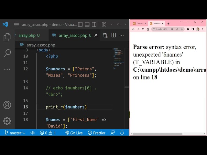The image size is (207, 155).
Task: Open the Explorer view in activity bar
Action: [x=7, y=37]
